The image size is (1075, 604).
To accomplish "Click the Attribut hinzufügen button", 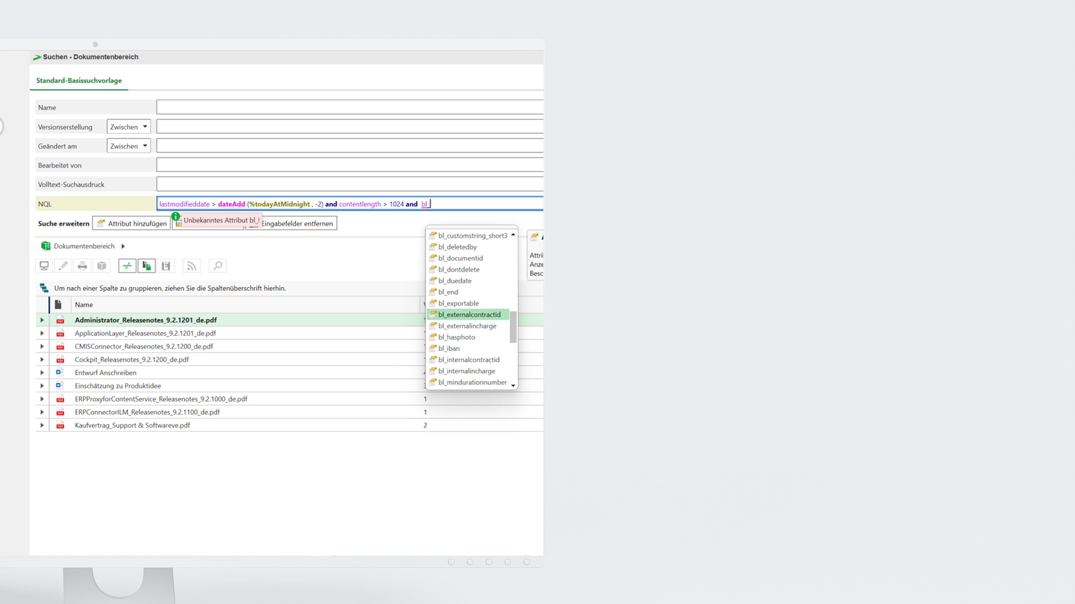I will (x=132, y=223).
